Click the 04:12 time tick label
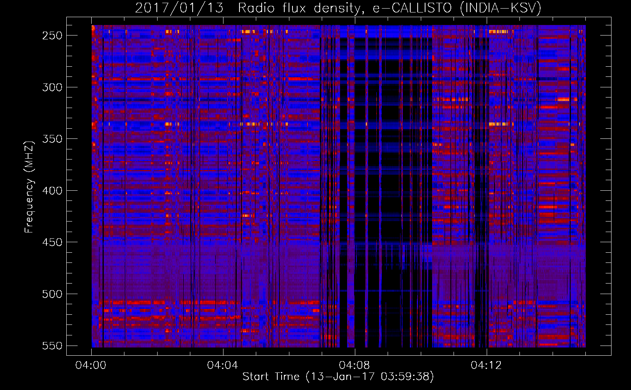The width and height of the screenshot is (631, 390). tap(486, 365)
